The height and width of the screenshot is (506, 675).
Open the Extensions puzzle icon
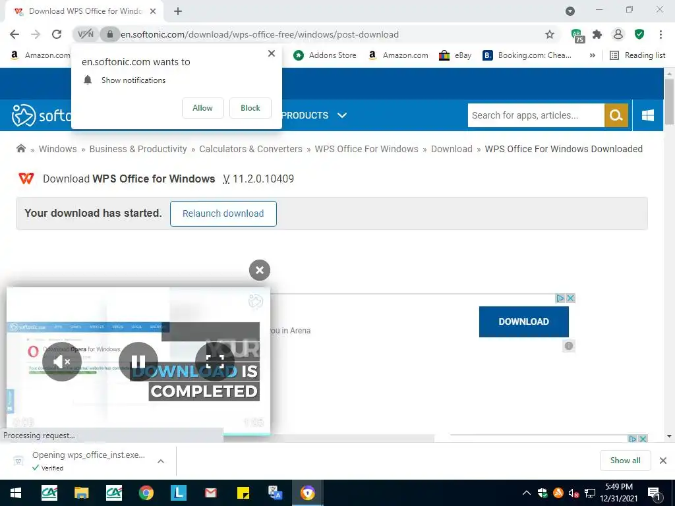pos(597,34)
